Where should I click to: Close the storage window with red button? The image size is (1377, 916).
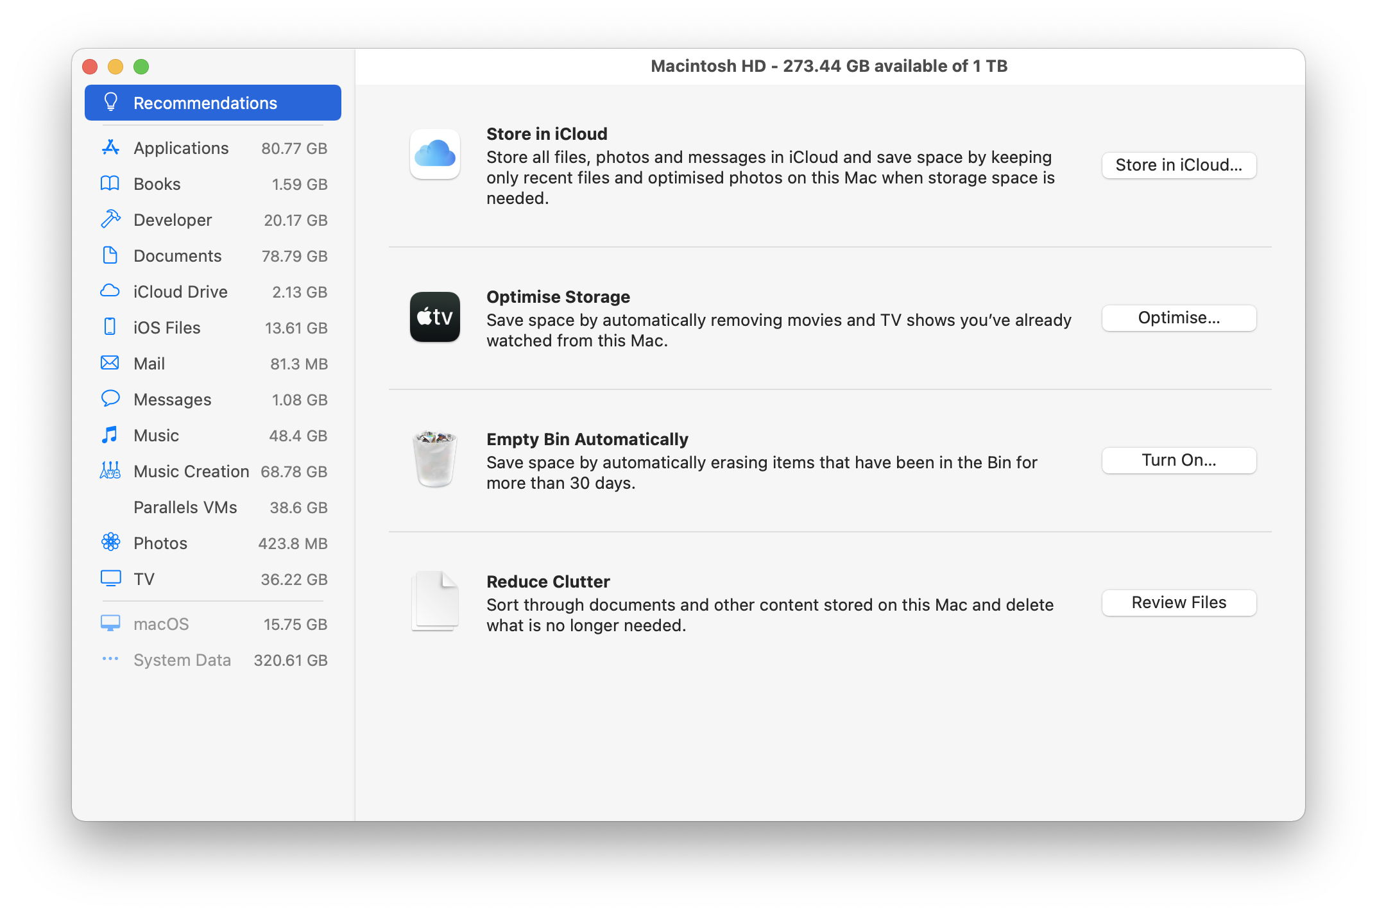tap(90, 67)
